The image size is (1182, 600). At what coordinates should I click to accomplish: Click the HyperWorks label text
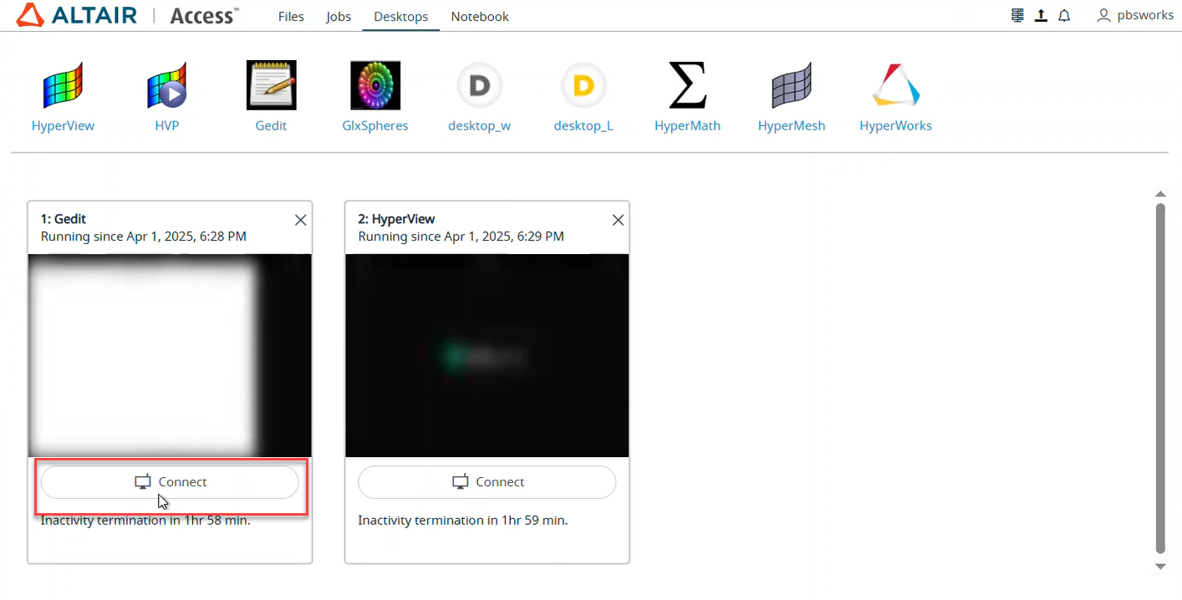895,126
